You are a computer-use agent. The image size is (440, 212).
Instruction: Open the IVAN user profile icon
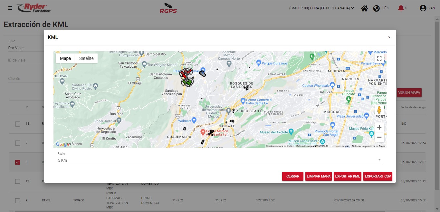pos(423,8)
